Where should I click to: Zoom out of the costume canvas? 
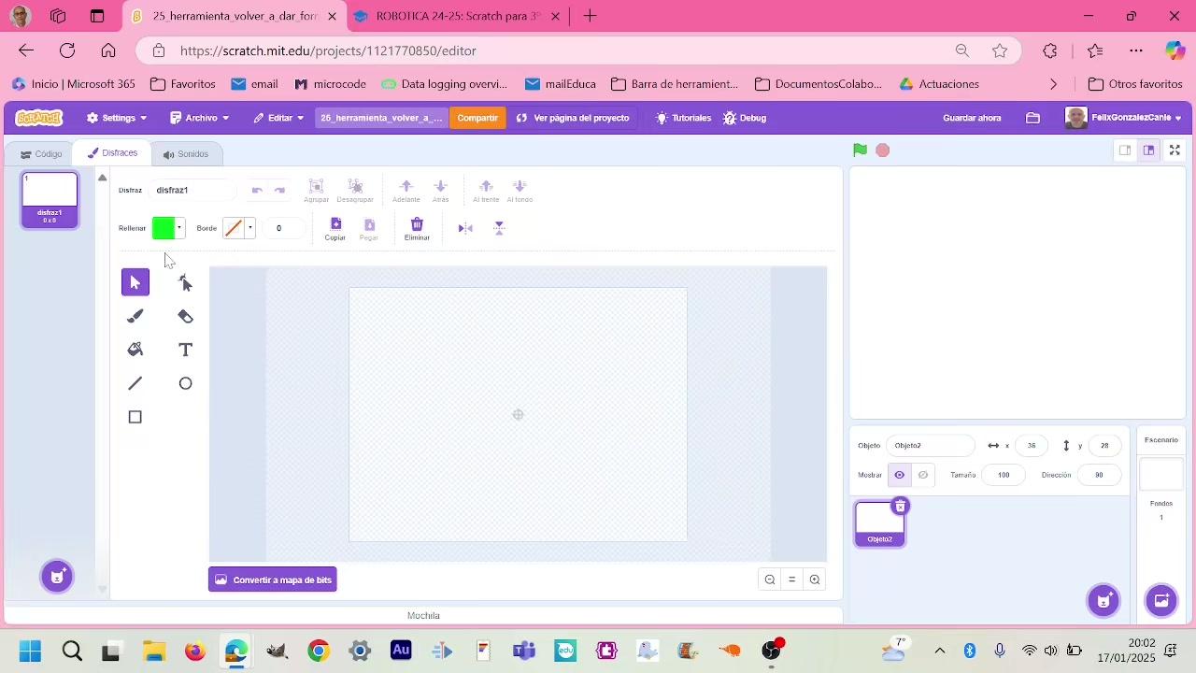(770, 580)
